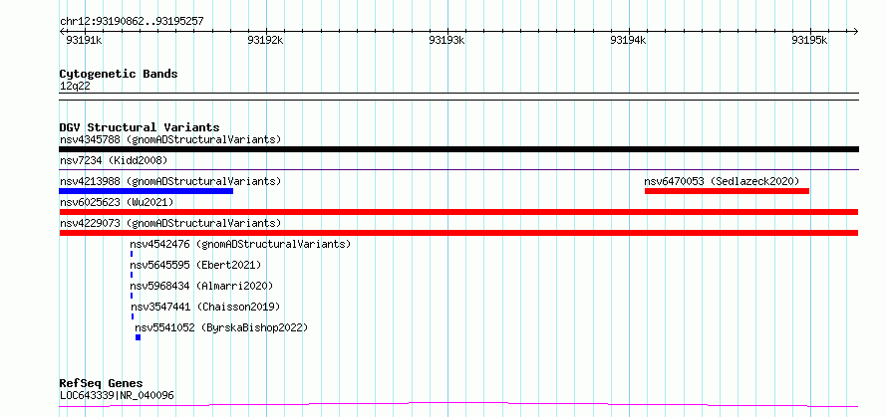This screenshot has height=417, width=887.
Task: Click the ruler's right arrowhead
Action: (x=856, y=31)
